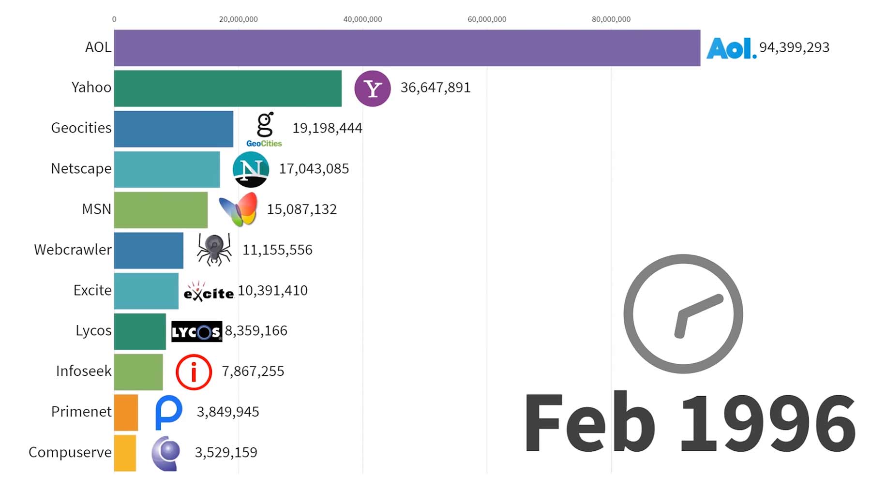Click the green Yahoo bar
871x490 pixels.
227,89
